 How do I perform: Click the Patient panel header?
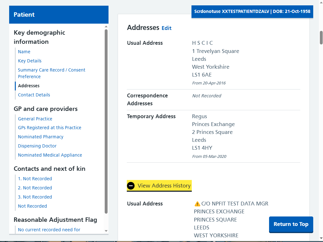[59, 14]
